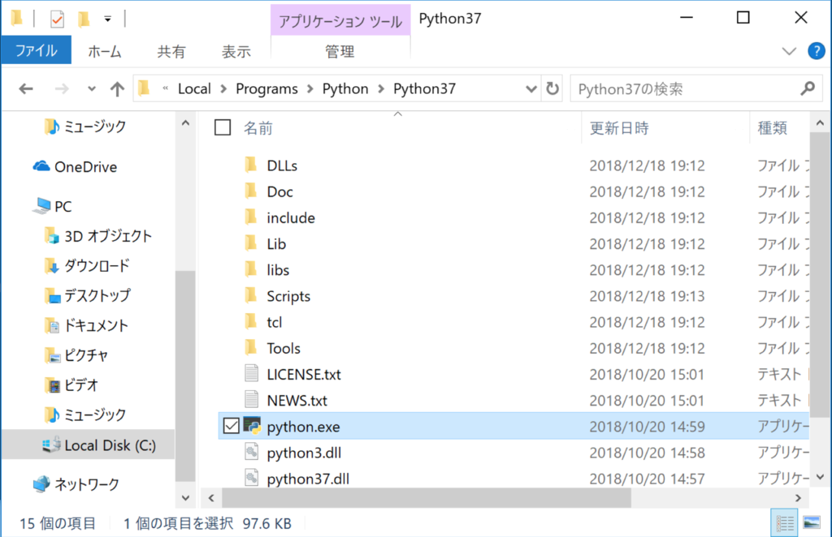Refresh the folder view with the refresh icon
This screenshot has height=537, width=832.
552,88
